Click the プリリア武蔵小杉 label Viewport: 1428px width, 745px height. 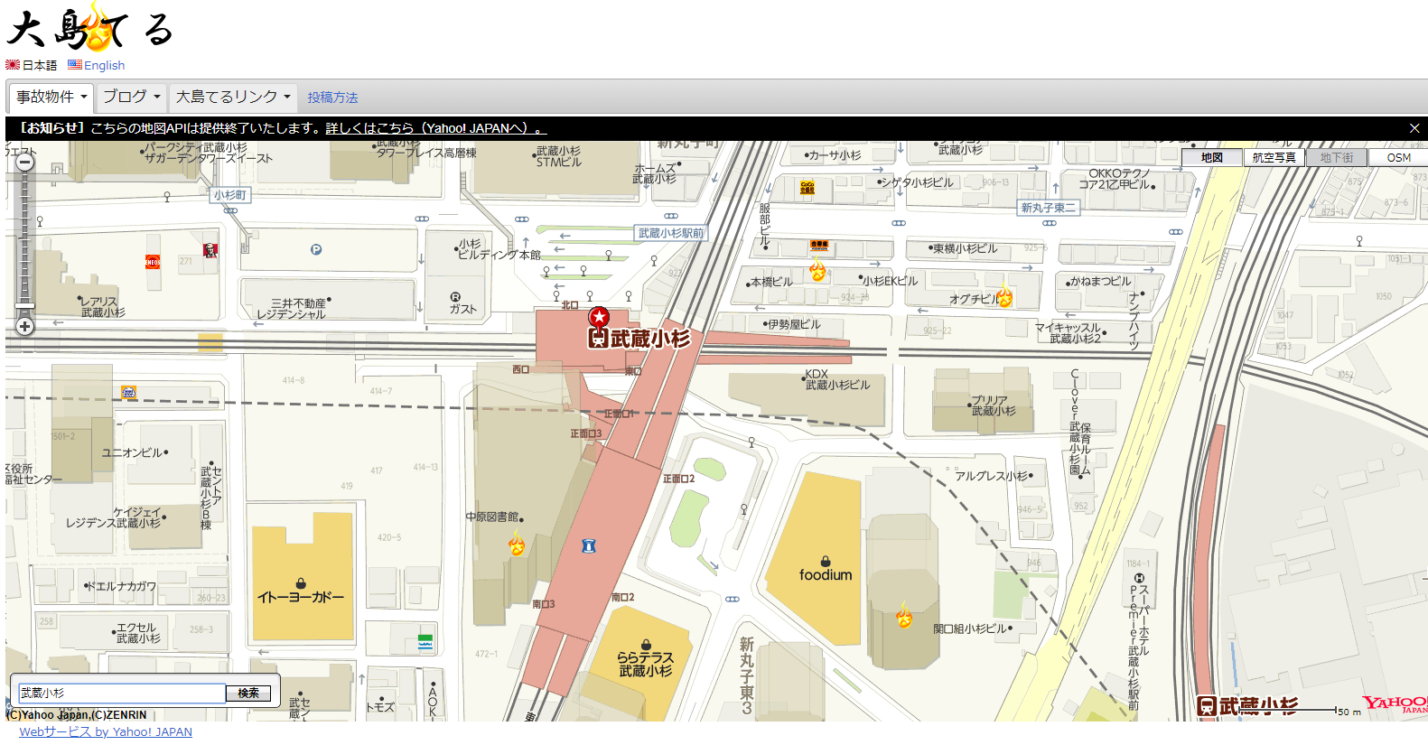coord(994,405)
